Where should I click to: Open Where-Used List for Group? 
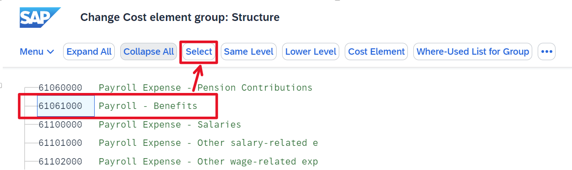coord(473,52)
